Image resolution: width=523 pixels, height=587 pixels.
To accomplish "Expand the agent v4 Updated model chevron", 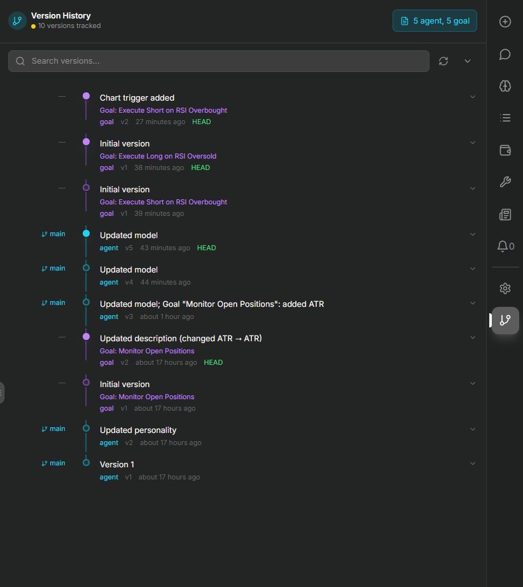I will pyautogui.click(x=473, y=269).
